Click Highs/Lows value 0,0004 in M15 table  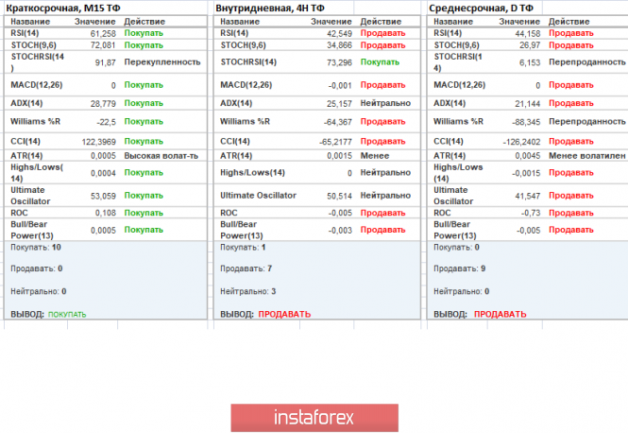point(103,173)
